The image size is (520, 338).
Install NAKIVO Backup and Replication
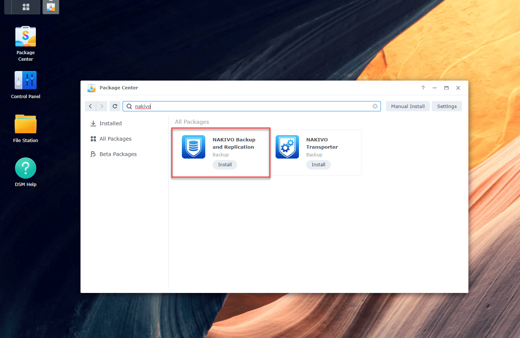pos(225,164)
